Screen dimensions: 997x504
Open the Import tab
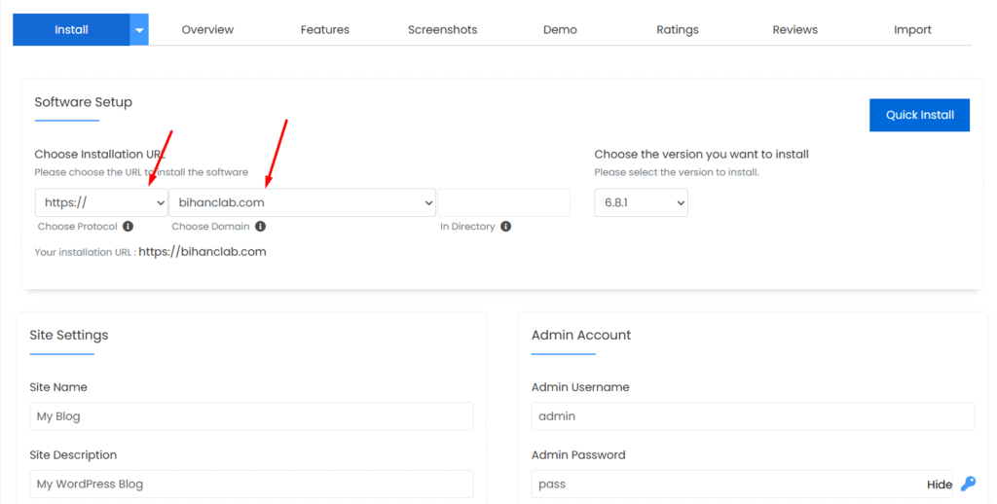coord(912,30)
